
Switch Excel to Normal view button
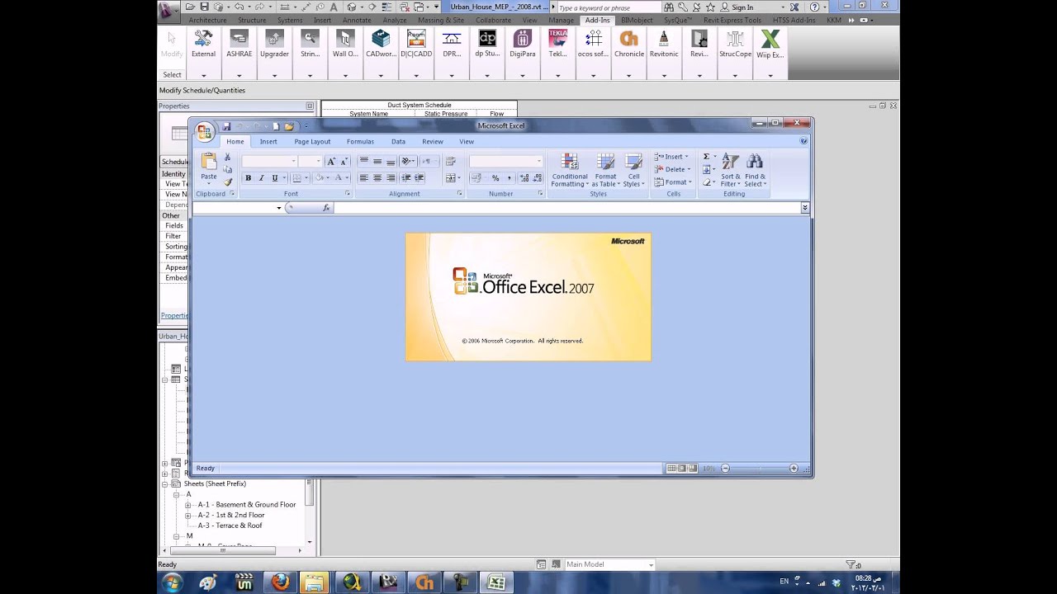point(671,469)
